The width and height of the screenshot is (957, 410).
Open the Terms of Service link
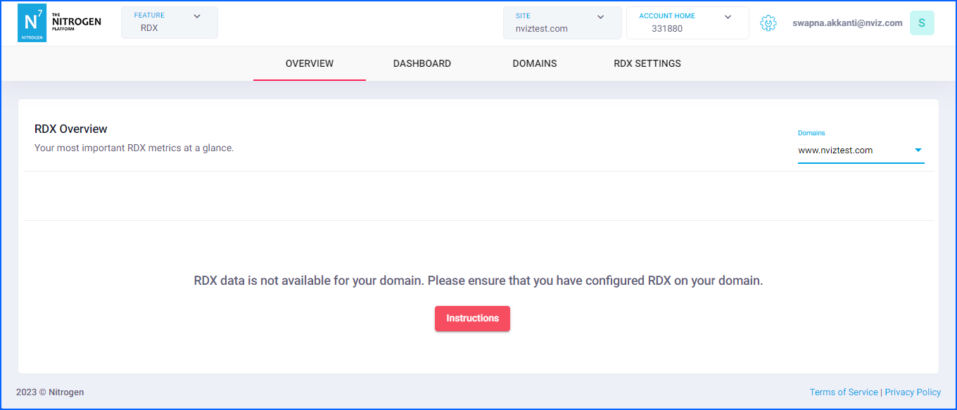pyautogui.click(x=844, y=392)
